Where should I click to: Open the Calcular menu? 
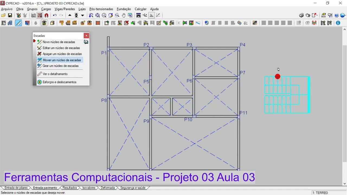click(x=140, y=9)
